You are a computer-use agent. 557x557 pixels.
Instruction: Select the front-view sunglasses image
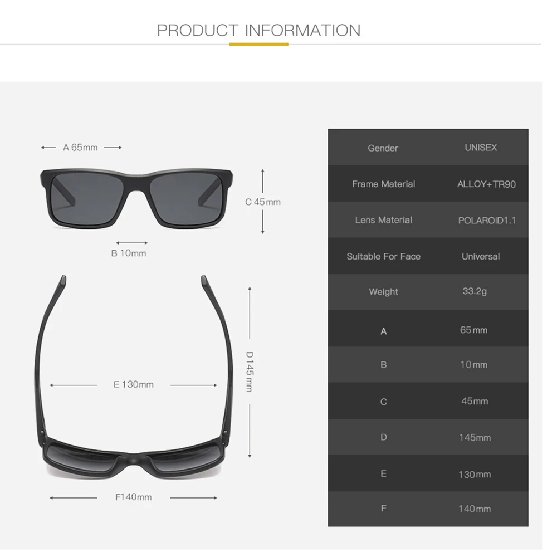coord(136,199)
